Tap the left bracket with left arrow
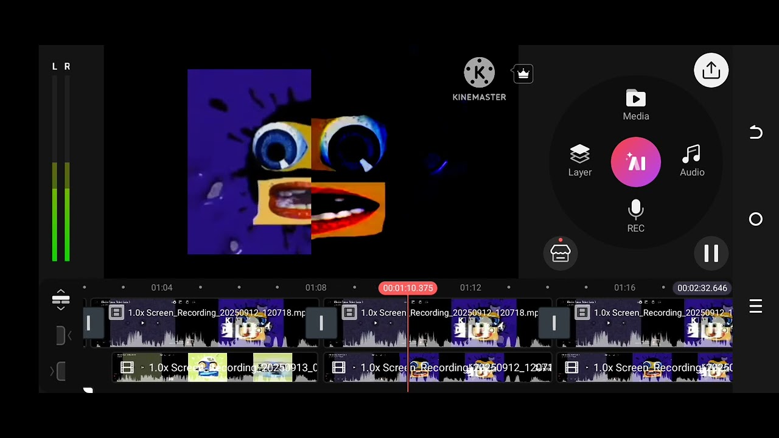 63,335
